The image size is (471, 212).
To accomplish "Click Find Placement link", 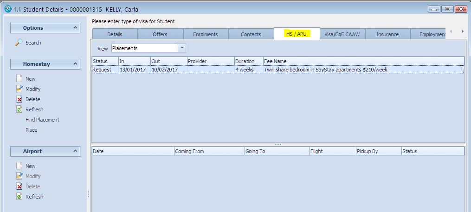I will tap(42, 120).
